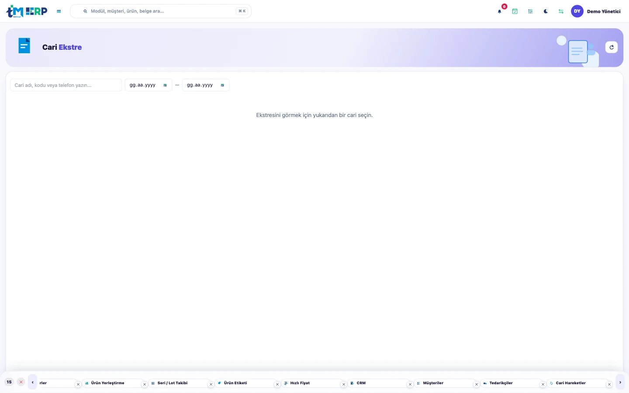Click the ⌘K shortcut badge
The width and height of the screenshot is (629, 393).
point(242,11)
